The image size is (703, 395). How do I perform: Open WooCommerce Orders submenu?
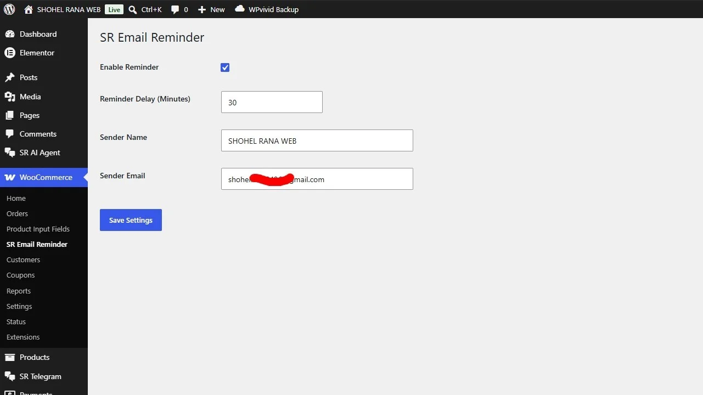pyautogui.click(x=17, y=213)
